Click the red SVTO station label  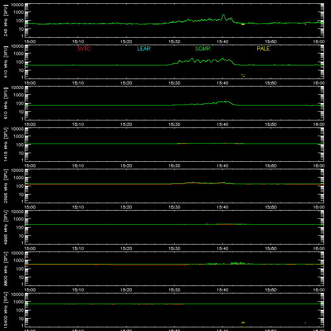(x=84, y=48)
